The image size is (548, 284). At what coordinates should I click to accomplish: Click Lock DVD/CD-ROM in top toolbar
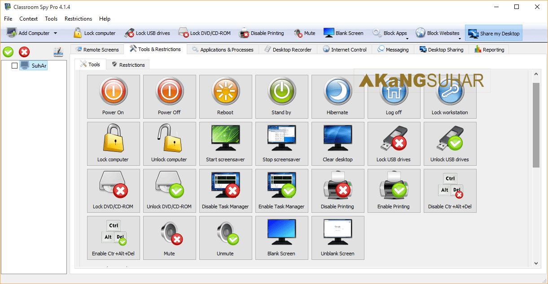(204, 33)
